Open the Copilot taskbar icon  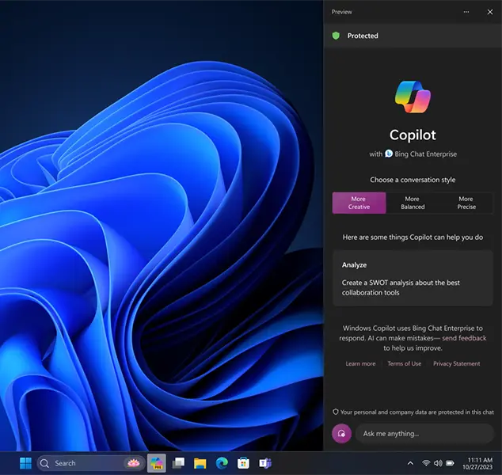click(157, 463)
